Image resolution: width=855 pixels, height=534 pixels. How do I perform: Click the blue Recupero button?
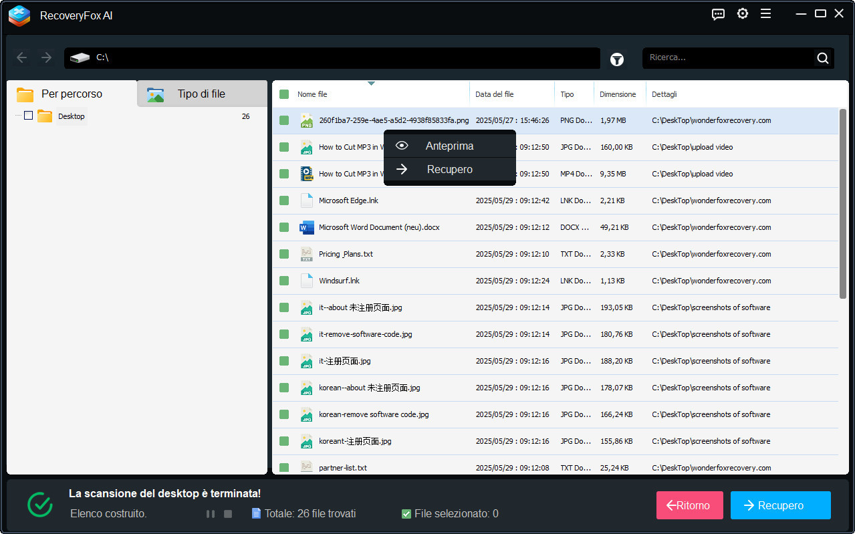click(781, 505)
